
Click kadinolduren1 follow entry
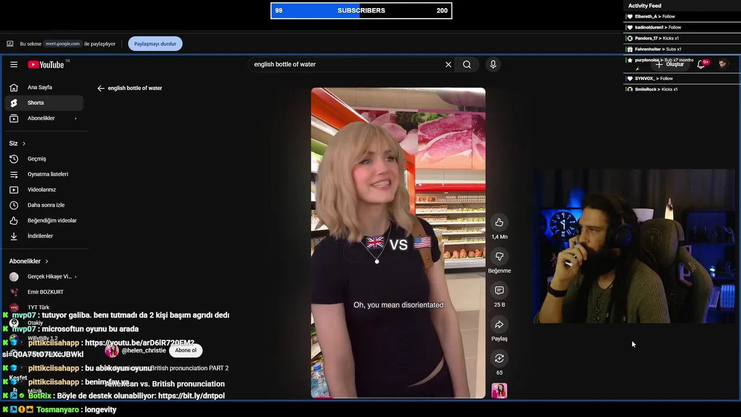682,27
